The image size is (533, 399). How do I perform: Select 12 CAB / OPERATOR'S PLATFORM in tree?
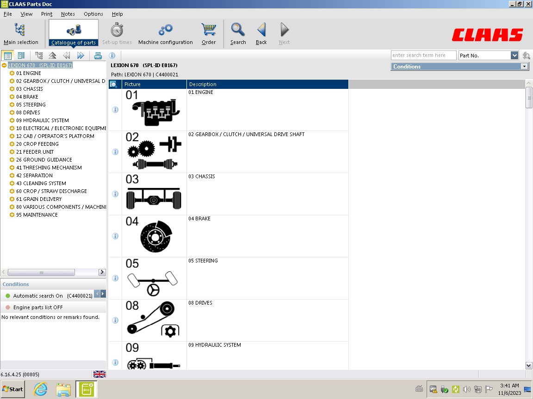tap(55, 136)
